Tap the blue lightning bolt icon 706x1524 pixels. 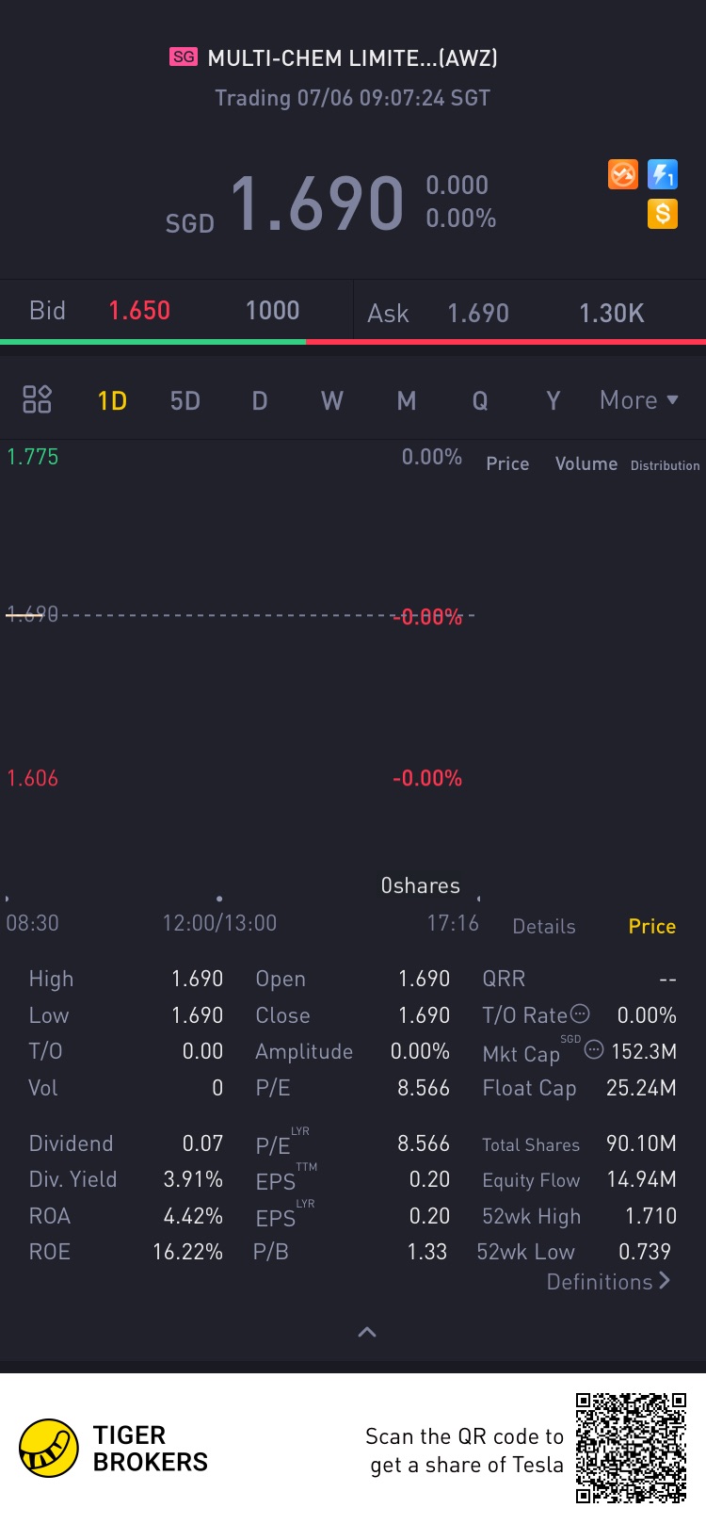click(x=663, y=174)
